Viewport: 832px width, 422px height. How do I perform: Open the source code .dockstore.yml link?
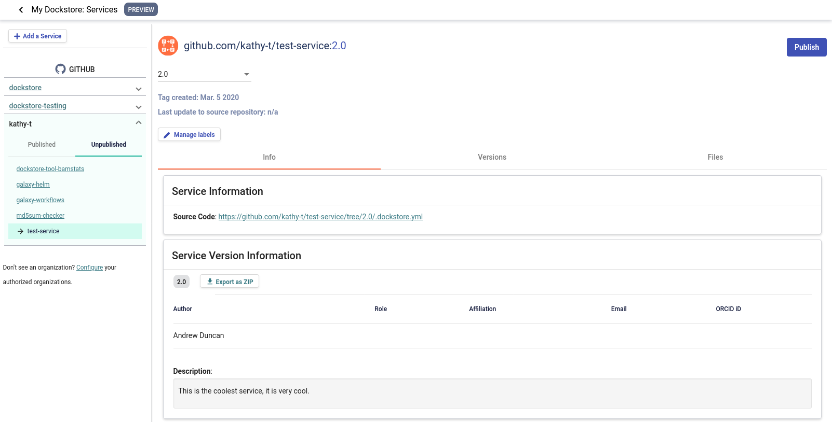point(320,217)
